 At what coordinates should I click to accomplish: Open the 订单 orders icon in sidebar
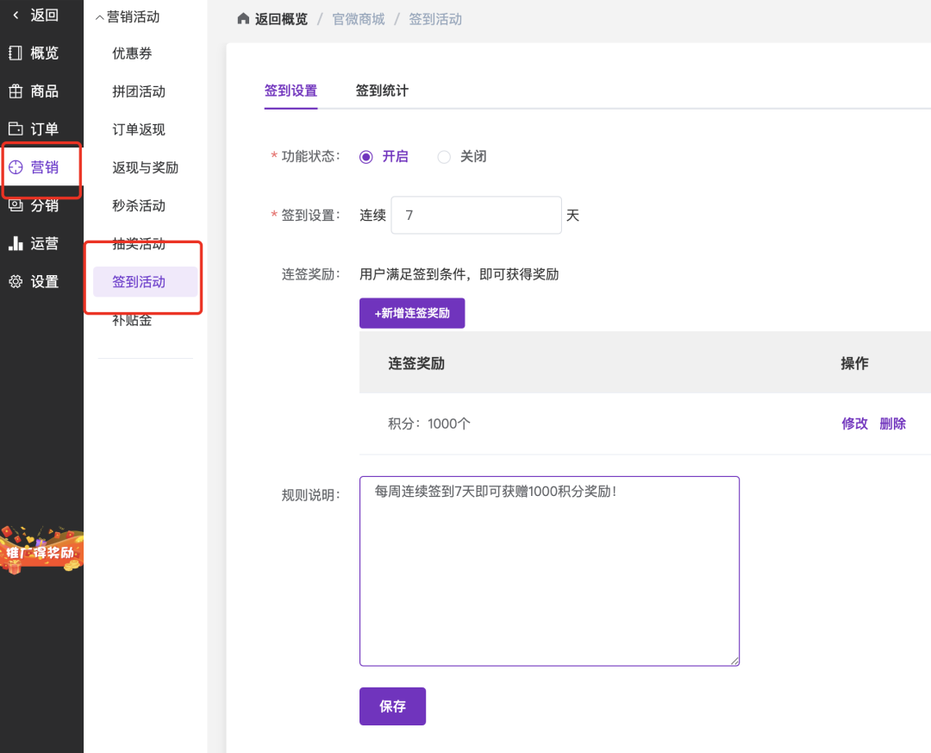(x=16, y=129)
